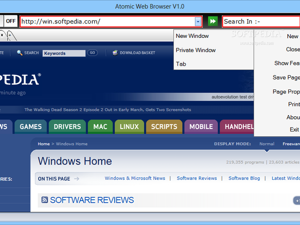Open the GAMES category tab
This screenshot has height=225, width=300.
click(30, 126)
